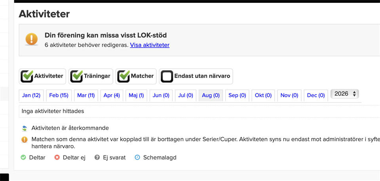Uncheck the Aktiviteter filter checkbox
The image size is (380, 181).
27,76
